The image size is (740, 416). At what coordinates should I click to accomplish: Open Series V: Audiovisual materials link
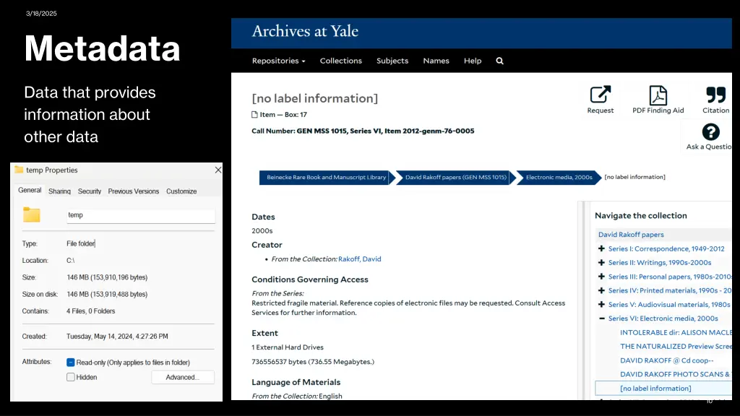[x=670, y=305]
